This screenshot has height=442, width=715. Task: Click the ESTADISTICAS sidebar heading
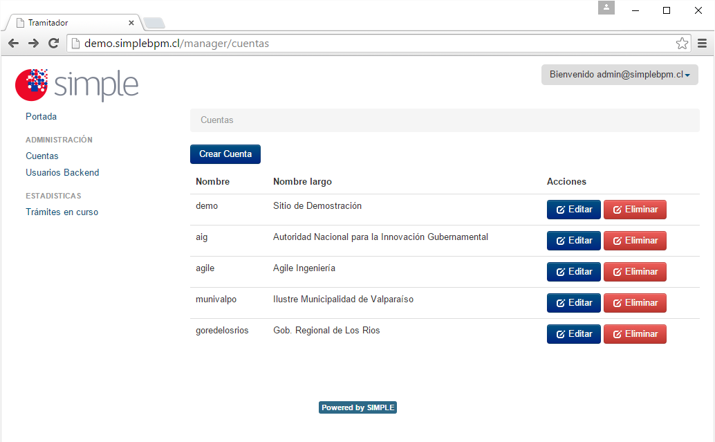[53, 196]
